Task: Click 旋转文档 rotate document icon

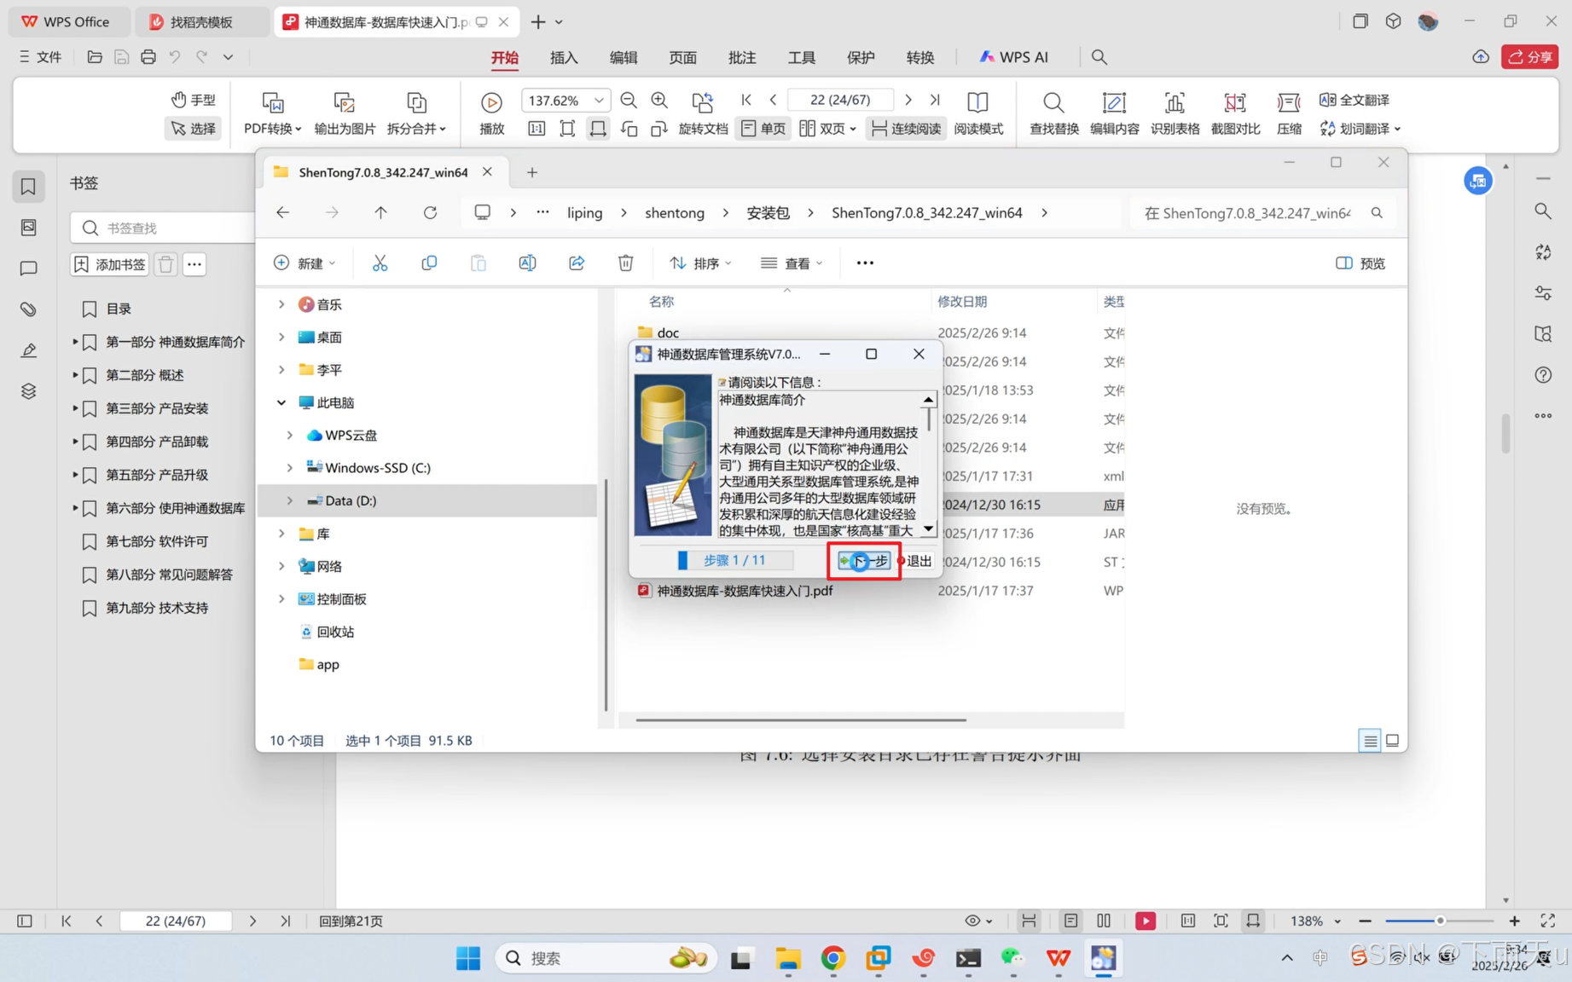Action: 703,113
